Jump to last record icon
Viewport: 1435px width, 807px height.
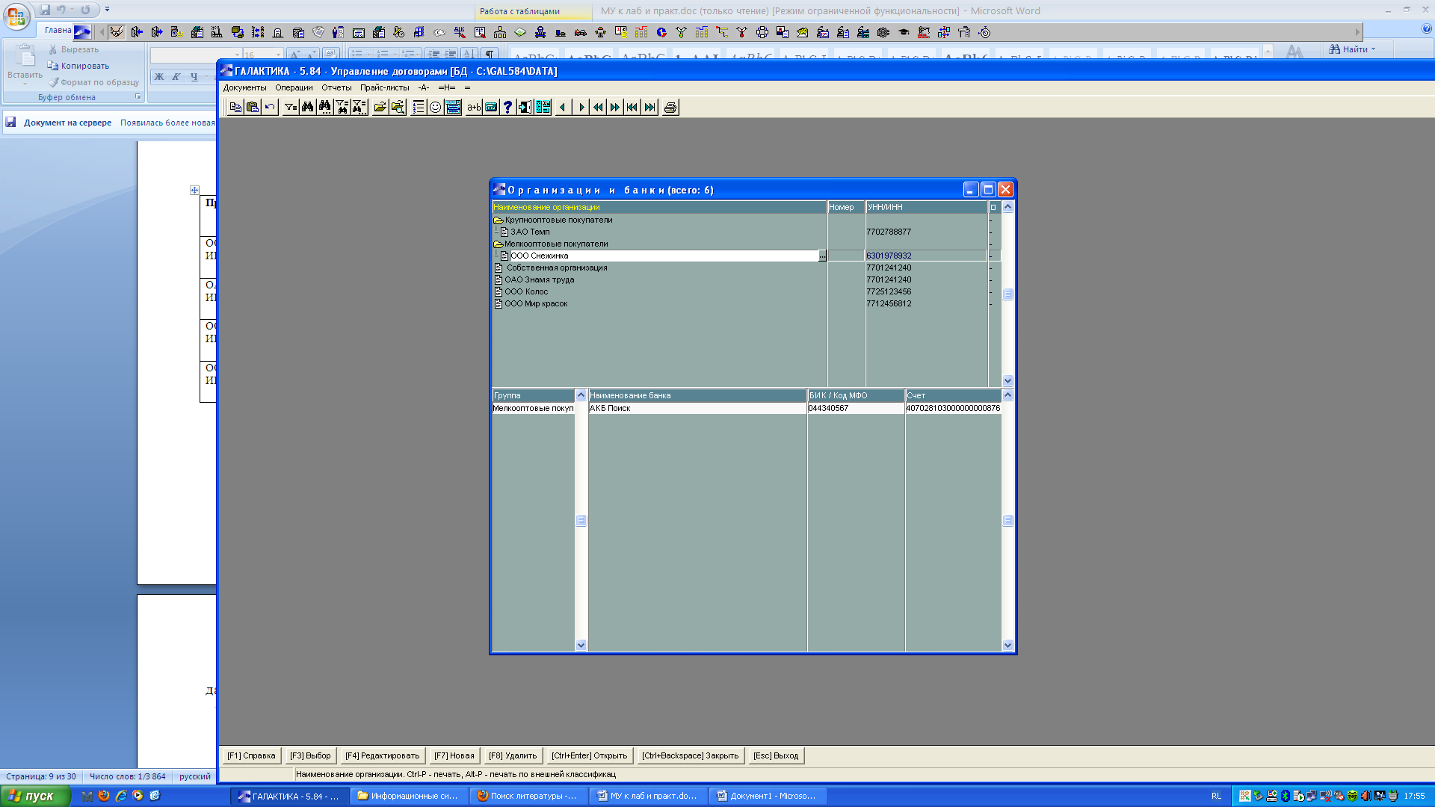[650, 107]
